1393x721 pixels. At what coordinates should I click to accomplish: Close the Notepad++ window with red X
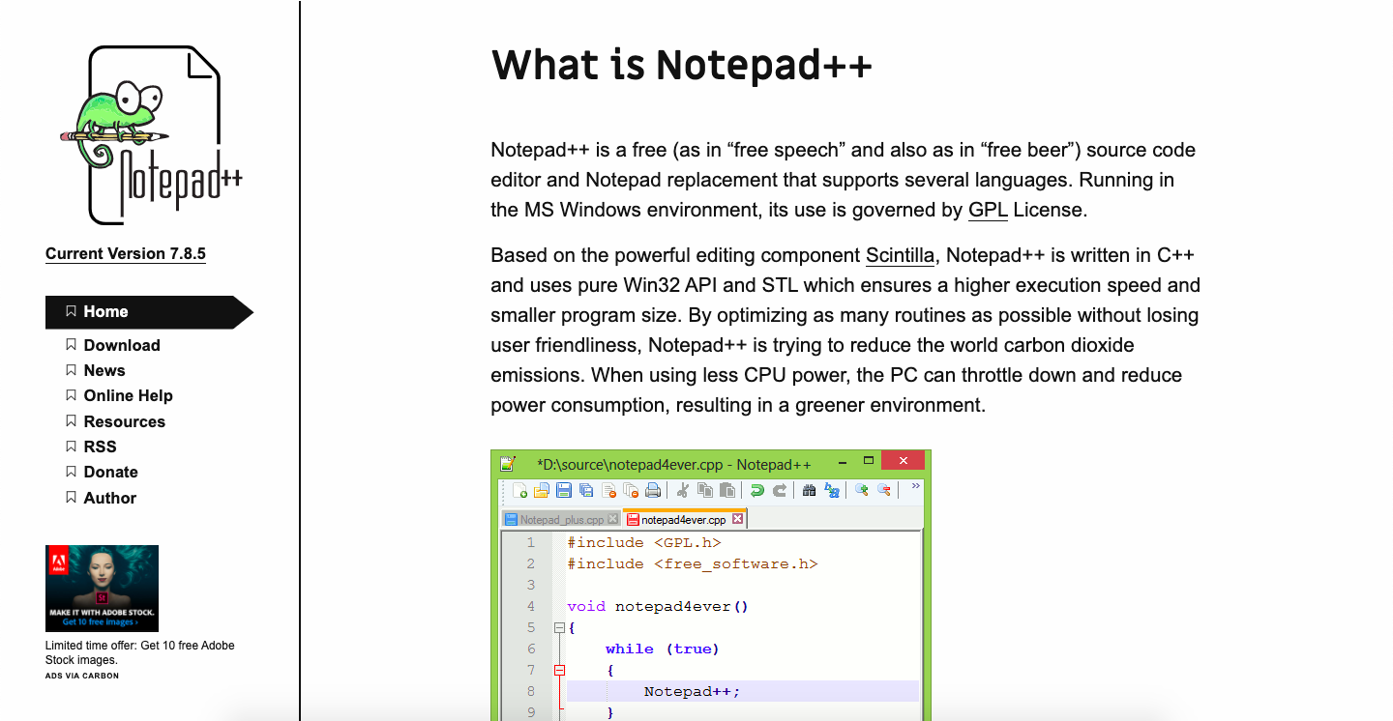pyautogui.click(x=903, y=461)
